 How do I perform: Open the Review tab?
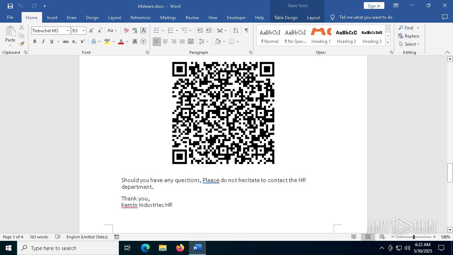pos(192,17)
